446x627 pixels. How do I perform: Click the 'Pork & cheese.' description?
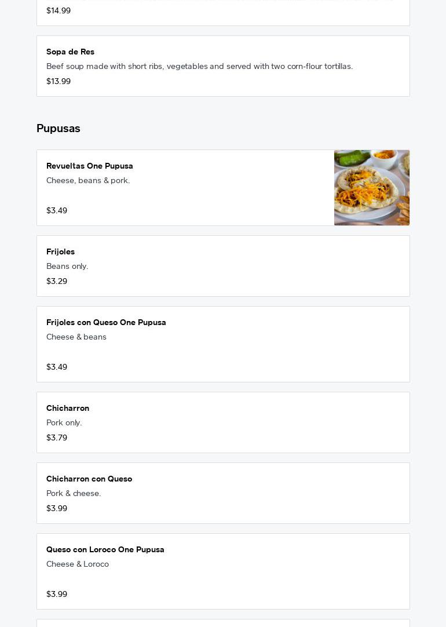(x=74, y=494)
